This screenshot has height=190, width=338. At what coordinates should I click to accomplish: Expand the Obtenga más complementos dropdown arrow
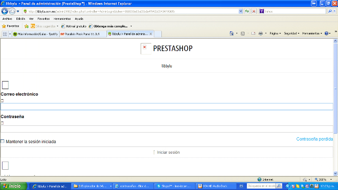[x=131, y=26]
